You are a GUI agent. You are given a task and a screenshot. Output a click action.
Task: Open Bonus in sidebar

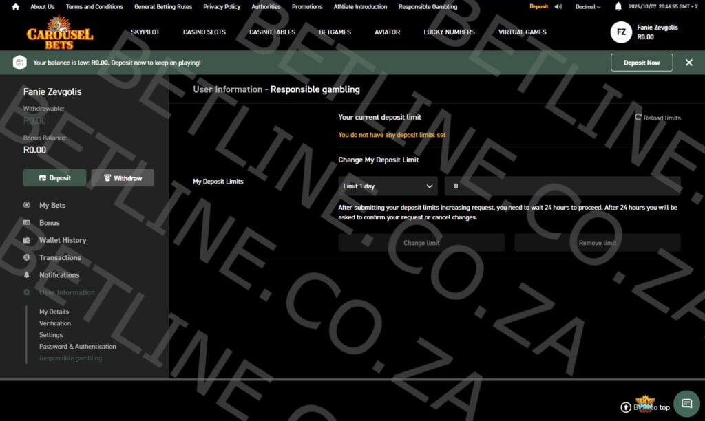tap(49, 222)
